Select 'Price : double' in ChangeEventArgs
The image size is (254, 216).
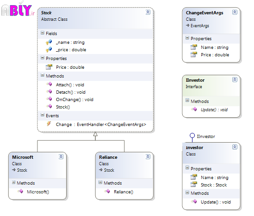(215, 55)
